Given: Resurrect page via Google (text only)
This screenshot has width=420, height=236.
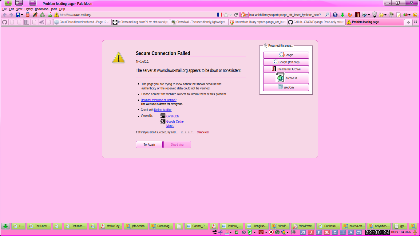Looking at the screenshot, I should click(286, 62).
